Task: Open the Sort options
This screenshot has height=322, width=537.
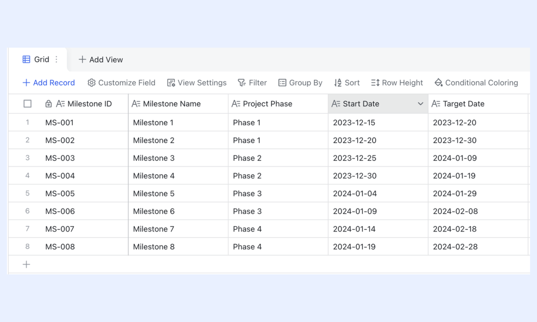Action: (x=347, y=83)
